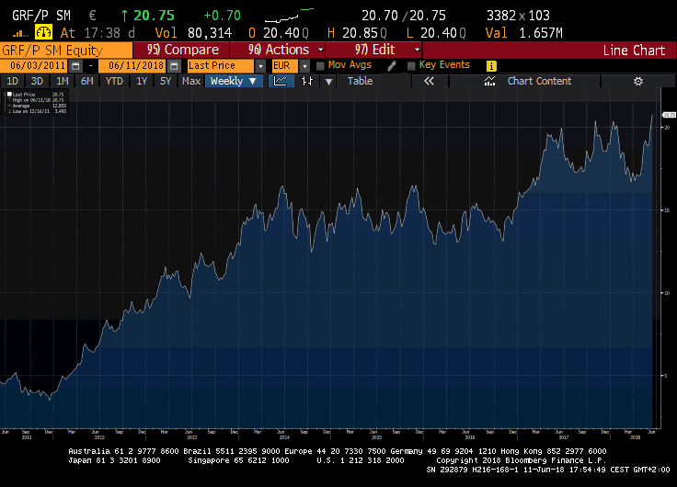Click the current price marker on y-axis

click(670, 115)
